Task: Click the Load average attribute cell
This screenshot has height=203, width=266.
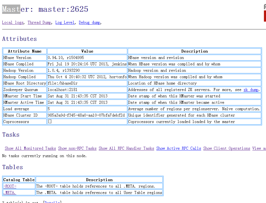Action: pos(25,109)
